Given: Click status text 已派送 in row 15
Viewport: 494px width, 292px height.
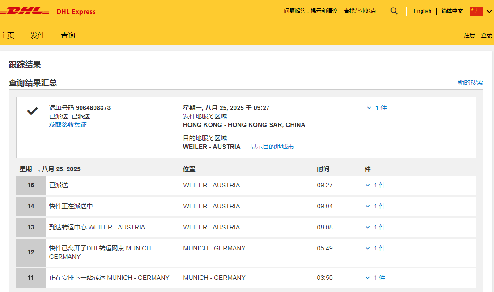Looking at the screenshot, I should pos(59,185).
